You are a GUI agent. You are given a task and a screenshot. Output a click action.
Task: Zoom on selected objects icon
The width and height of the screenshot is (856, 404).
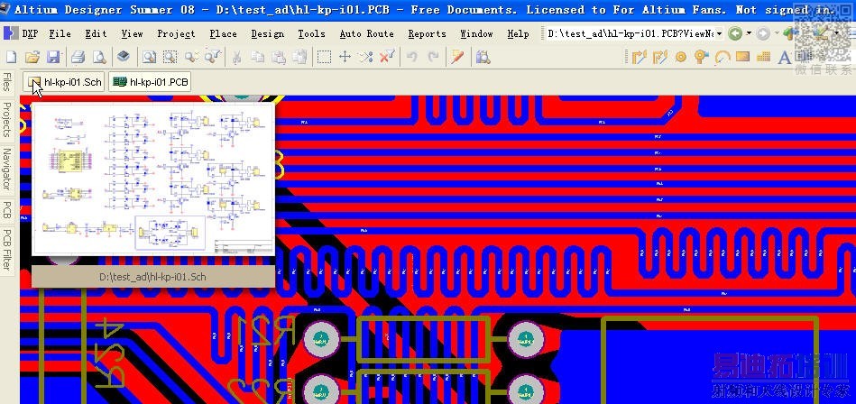pyautogui.click(x=190, y=57)
